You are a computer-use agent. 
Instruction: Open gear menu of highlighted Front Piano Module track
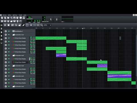6,62
